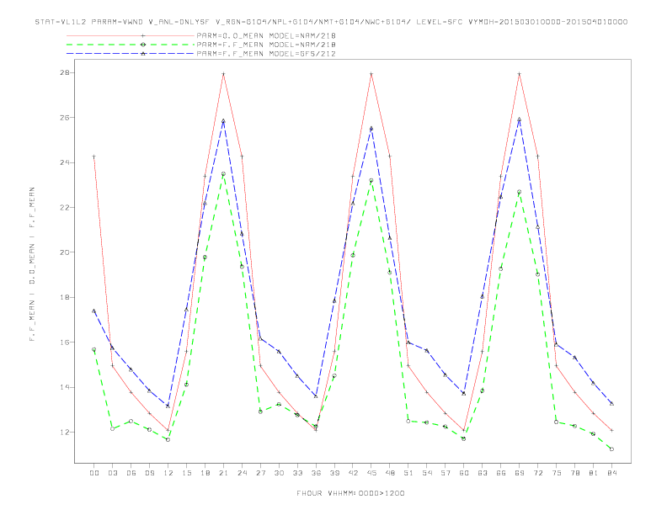Click x-axis tick label 66
The image size is (667, 515).
click(x=501, y=473)
